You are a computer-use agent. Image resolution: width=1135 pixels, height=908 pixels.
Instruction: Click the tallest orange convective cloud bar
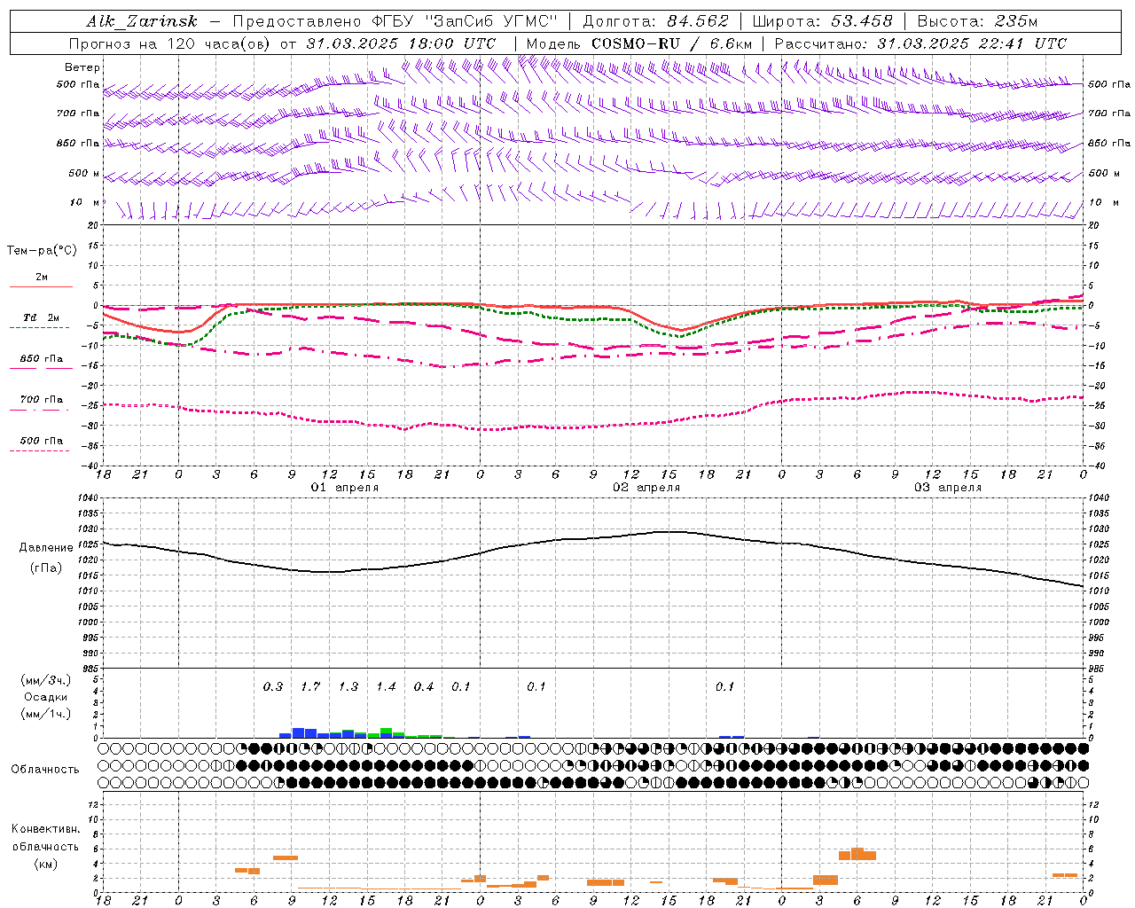point(857,853)
